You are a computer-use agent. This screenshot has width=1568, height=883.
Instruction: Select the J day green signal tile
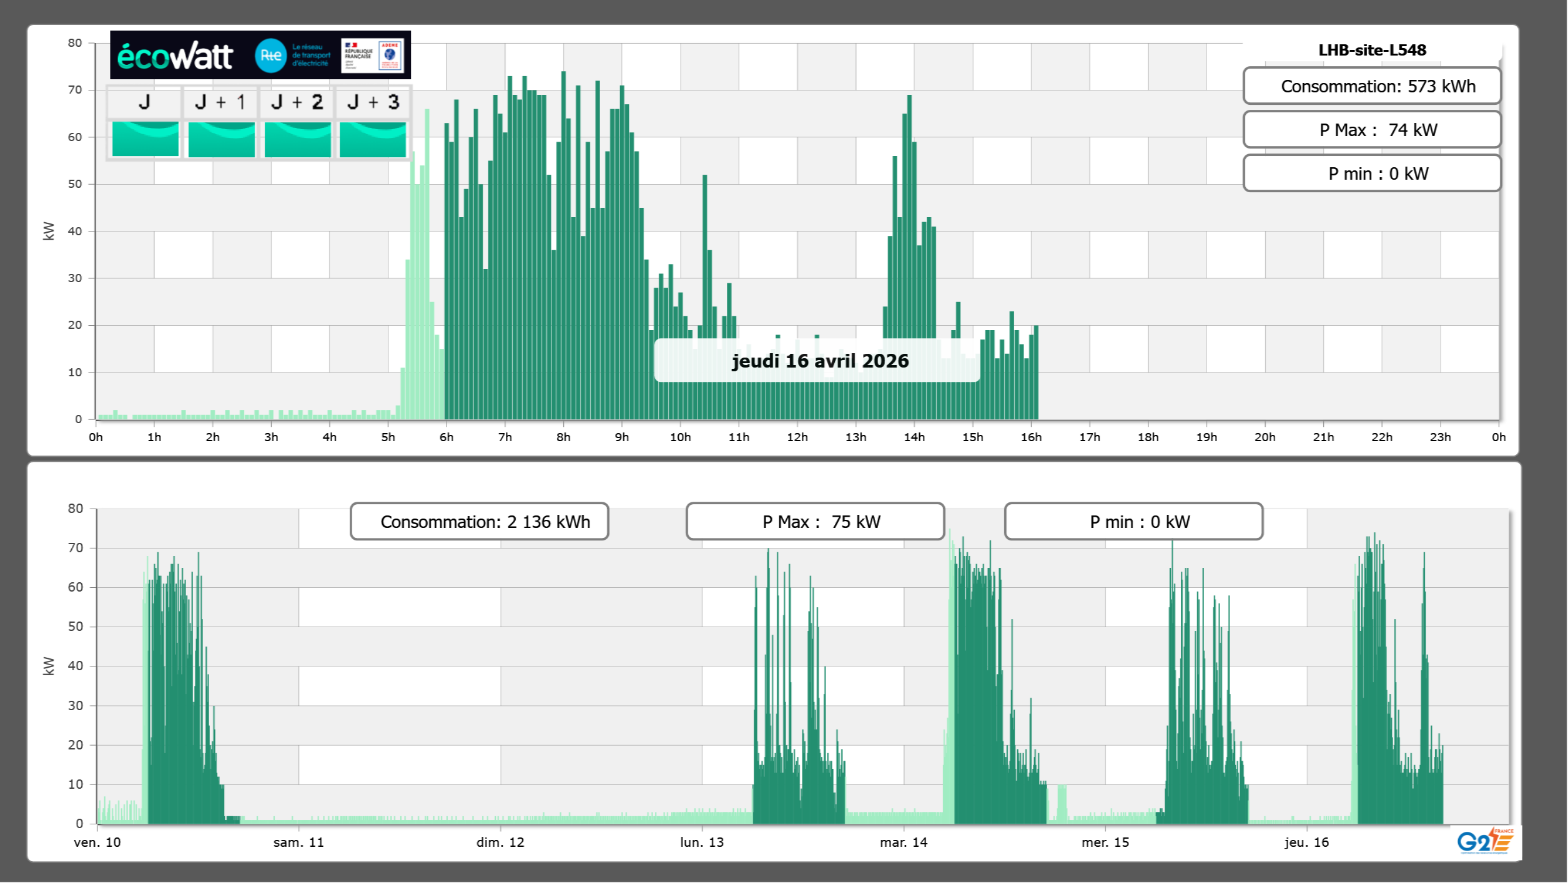(x=145, y=139)
